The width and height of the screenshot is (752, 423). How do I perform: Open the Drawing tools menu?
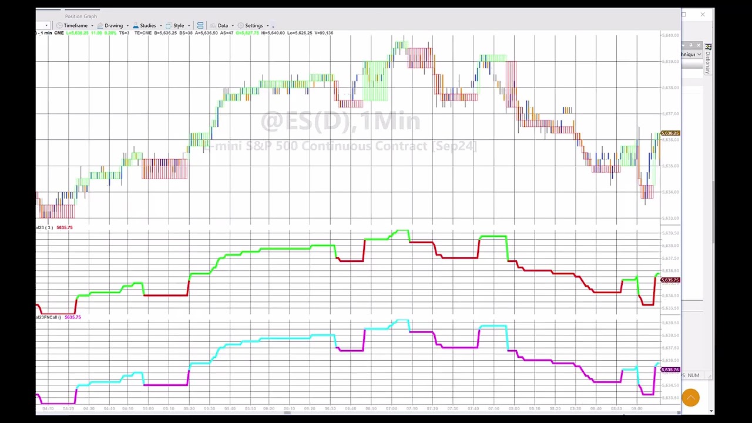tap(113, 25)
